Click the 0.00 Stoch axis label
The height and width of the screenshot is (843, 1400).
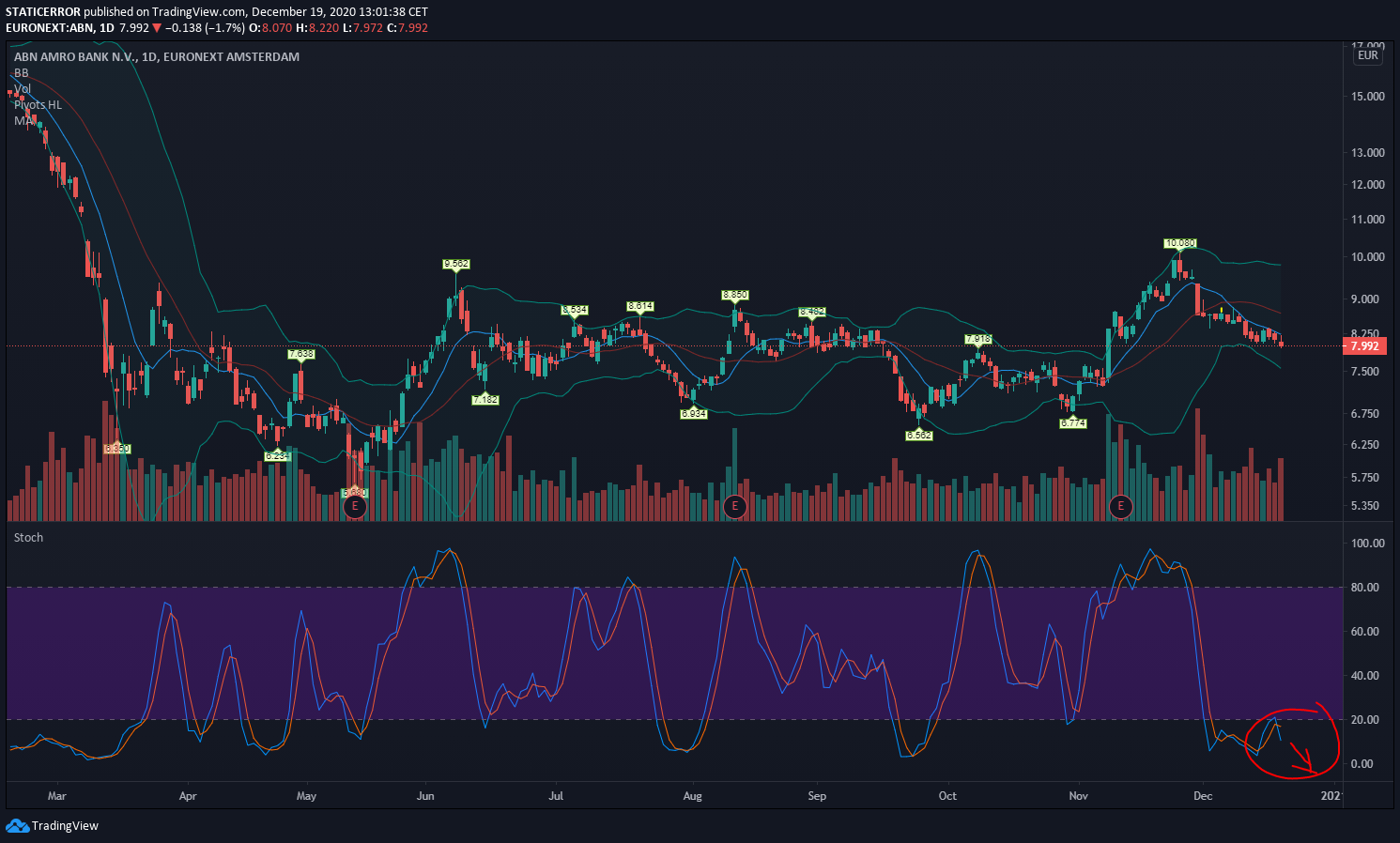(x=1364, y=764)
